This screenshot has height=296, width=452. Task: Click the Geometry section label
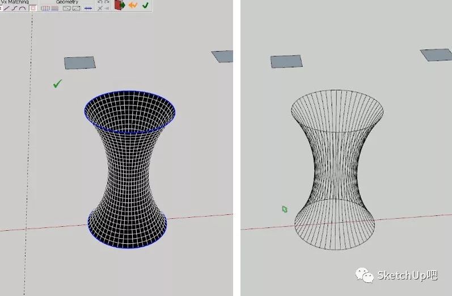click(67, 2)
